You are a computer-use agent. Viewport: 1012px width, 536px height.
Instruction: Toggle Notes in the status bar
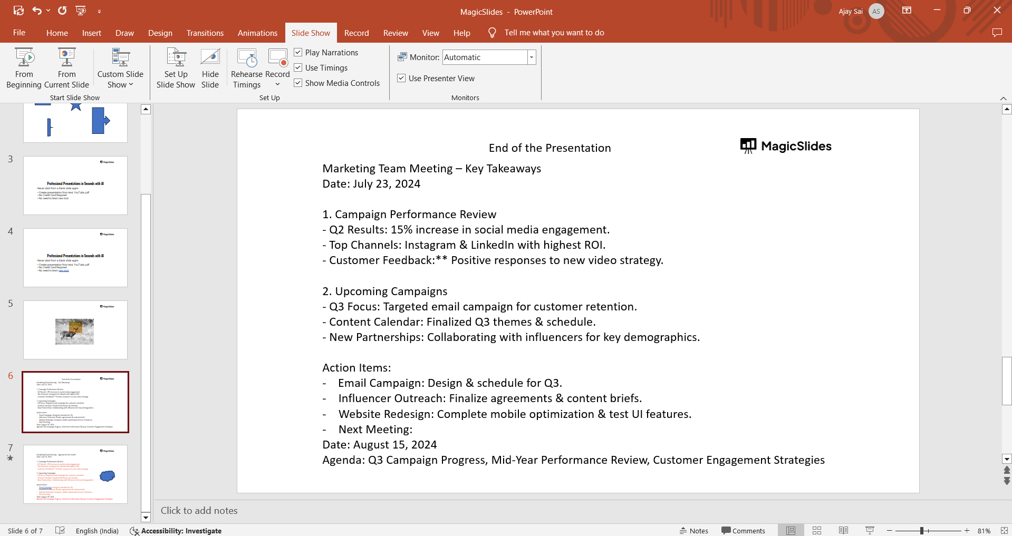click(694, 531)
